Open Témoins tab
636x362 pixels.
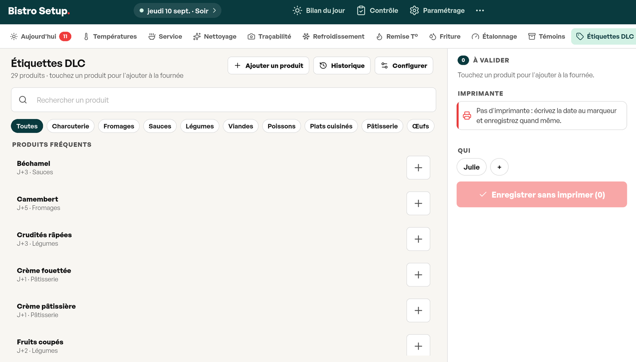(547, 37)
